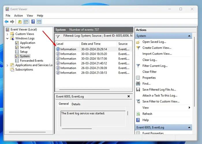Click the green Refresh icon in Actions
202x144 pixels.
tap(138, 114)
